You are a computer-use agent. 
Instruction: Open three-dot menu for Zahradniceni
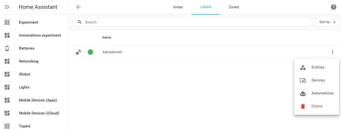tap(332, 52)
